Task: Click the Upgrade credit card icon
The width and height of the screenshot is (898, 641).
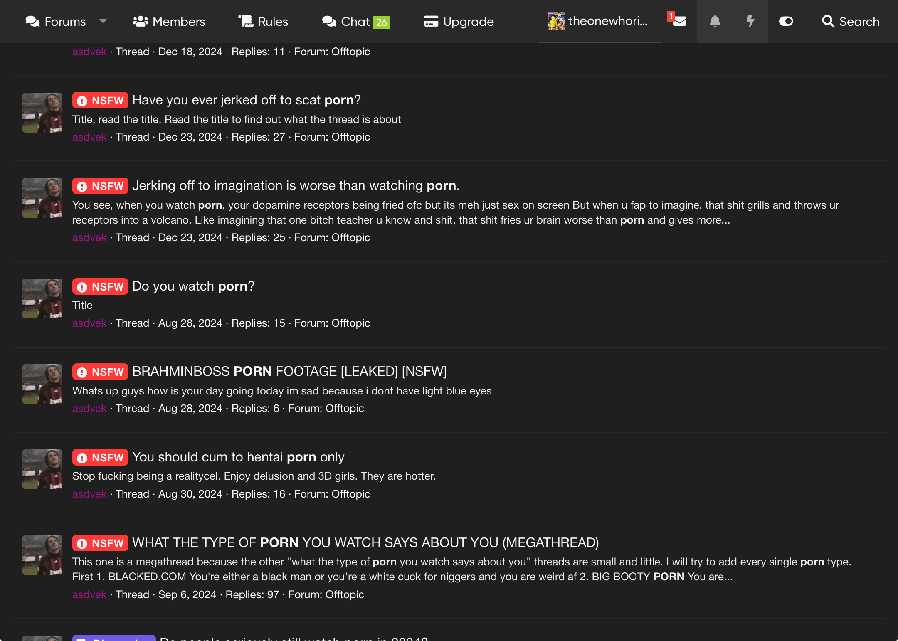Action: coord(431,21)
